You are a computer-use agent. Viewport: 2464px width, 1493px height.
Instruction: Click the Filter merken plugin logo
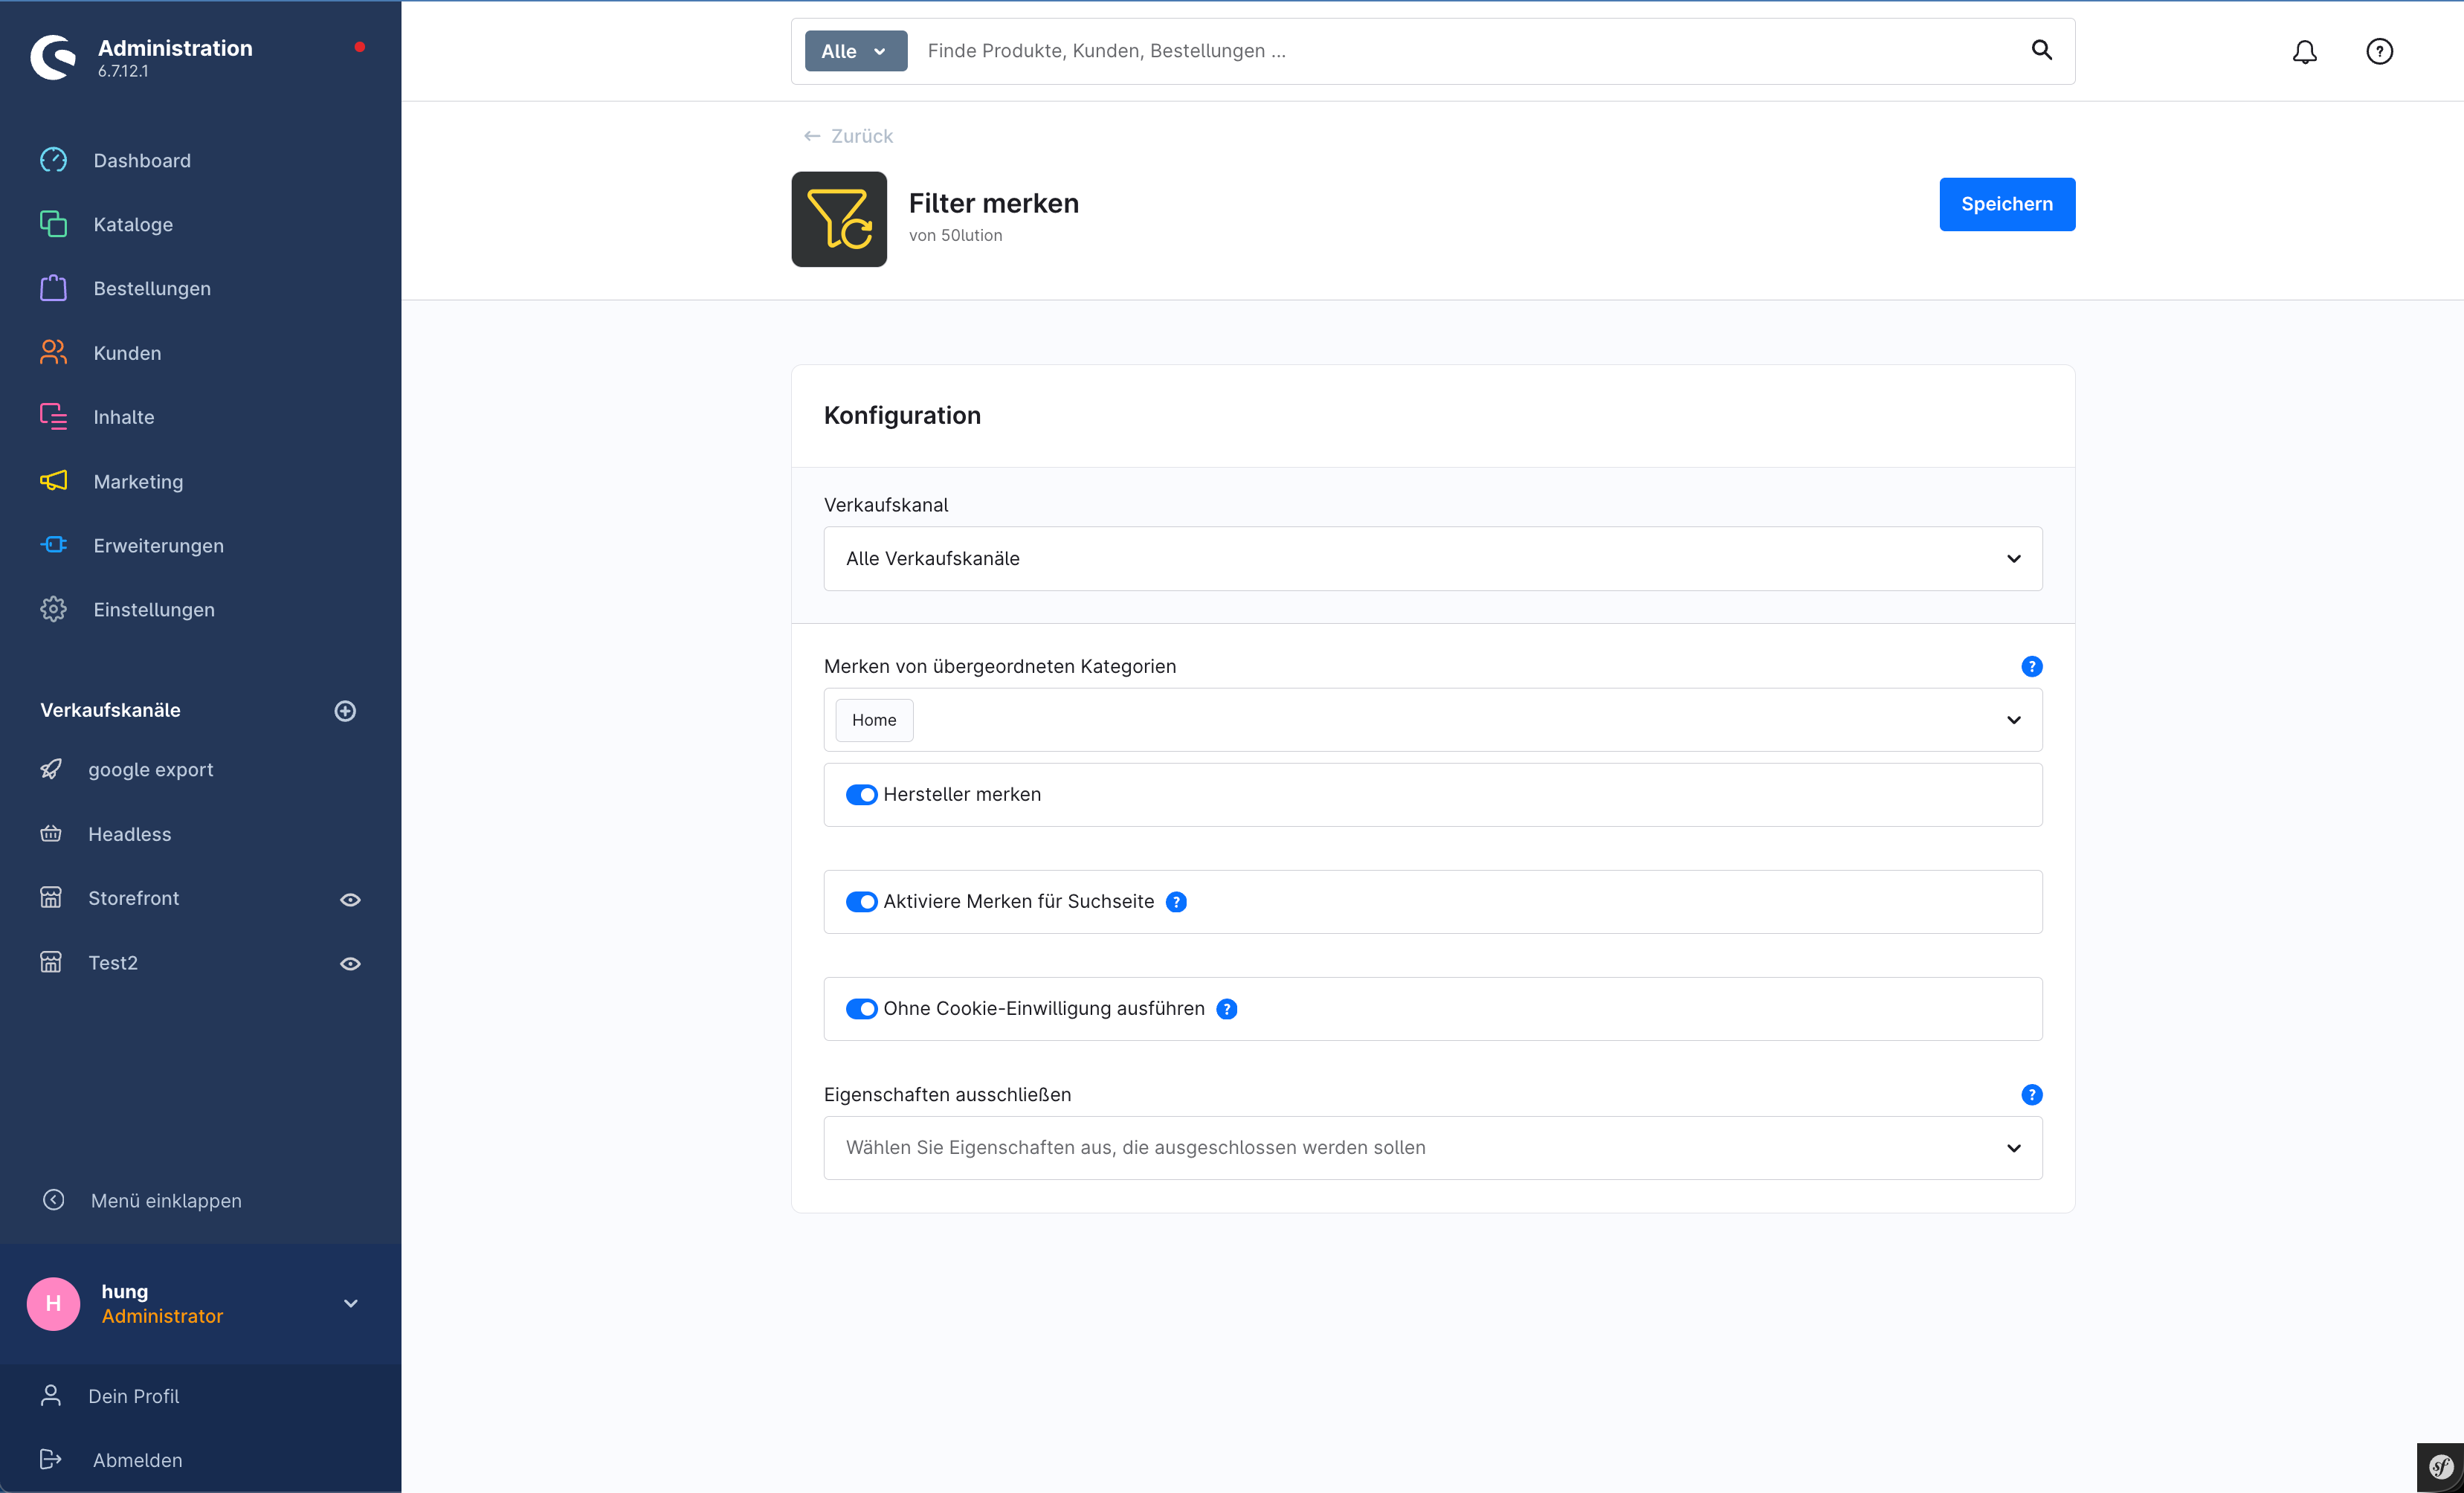(839, 219)
